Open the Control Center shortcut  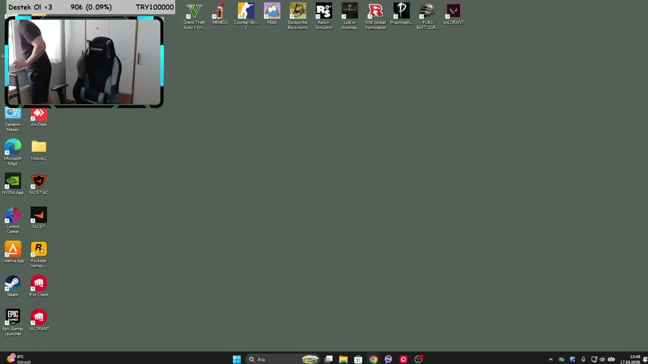pyautogui.click(x=13, y=220)
